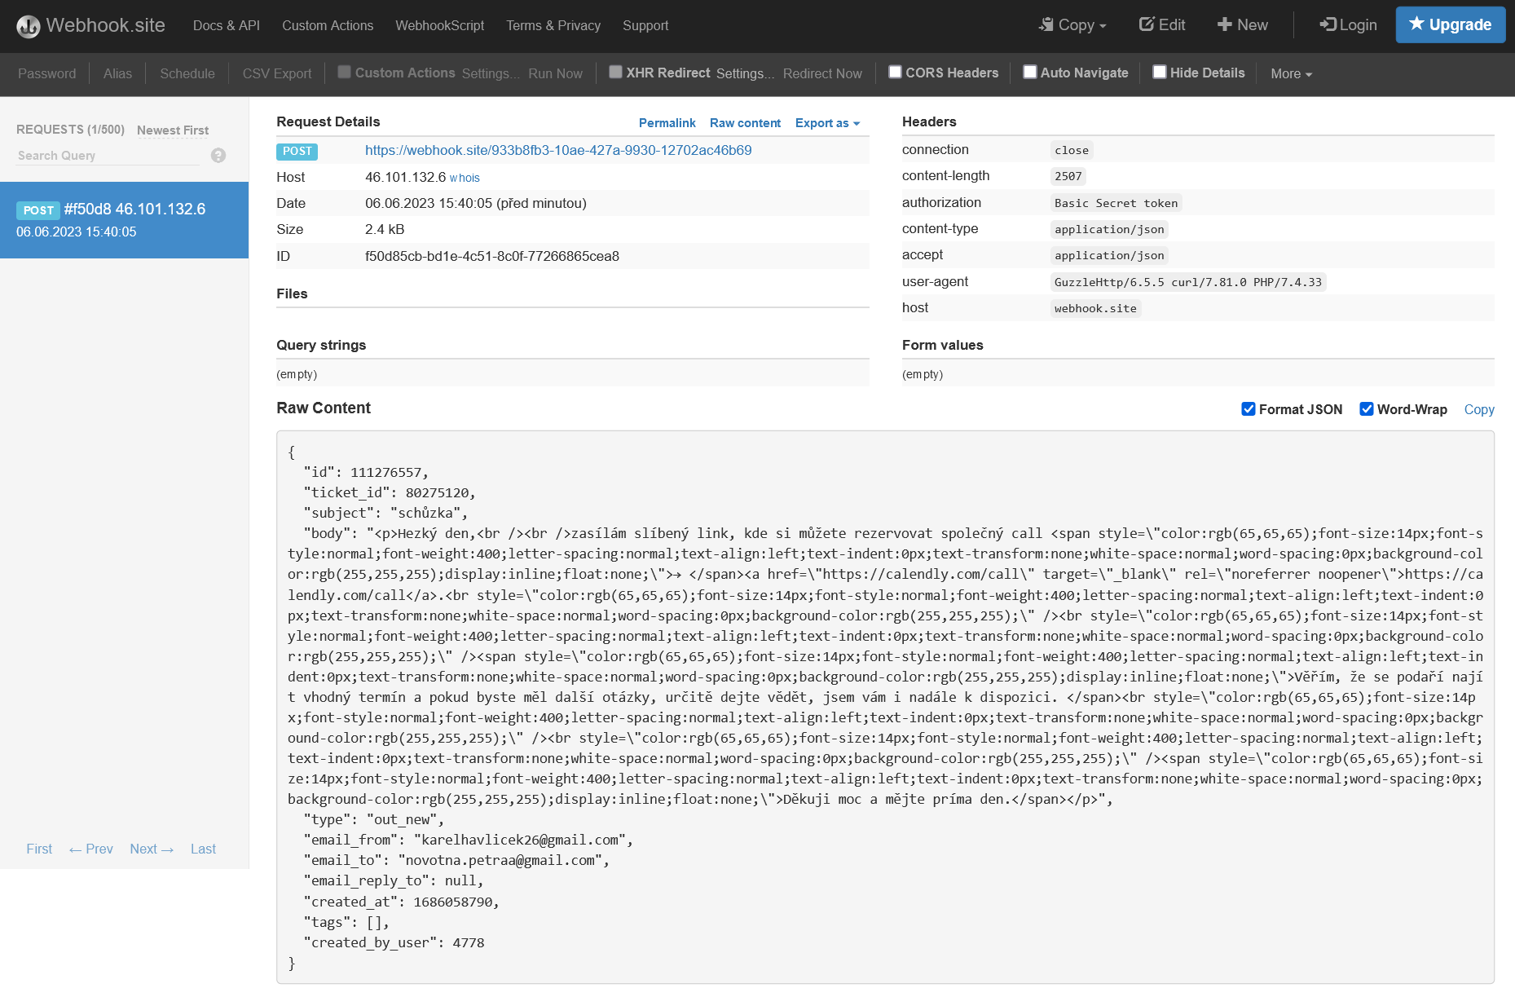Disable the Word-Wrap checkbox
The height and width of the screenshot is (997, 1515).
(x=1367, y=409)
